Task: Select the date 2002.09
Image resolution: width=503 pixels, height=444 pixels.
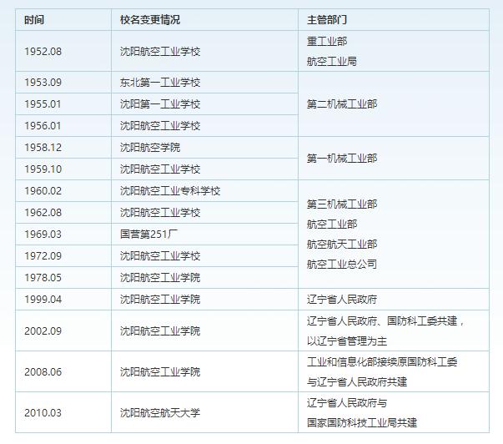Action: (x=43, y=330)
